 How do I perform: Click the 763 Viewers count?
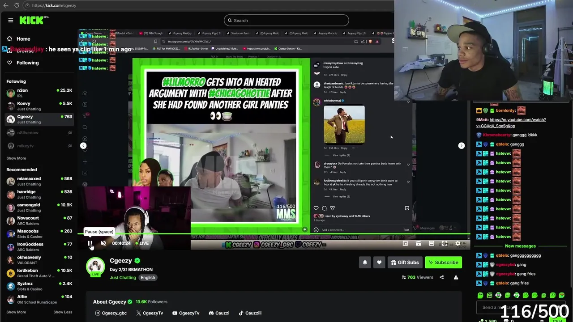(x=417, y=277)
